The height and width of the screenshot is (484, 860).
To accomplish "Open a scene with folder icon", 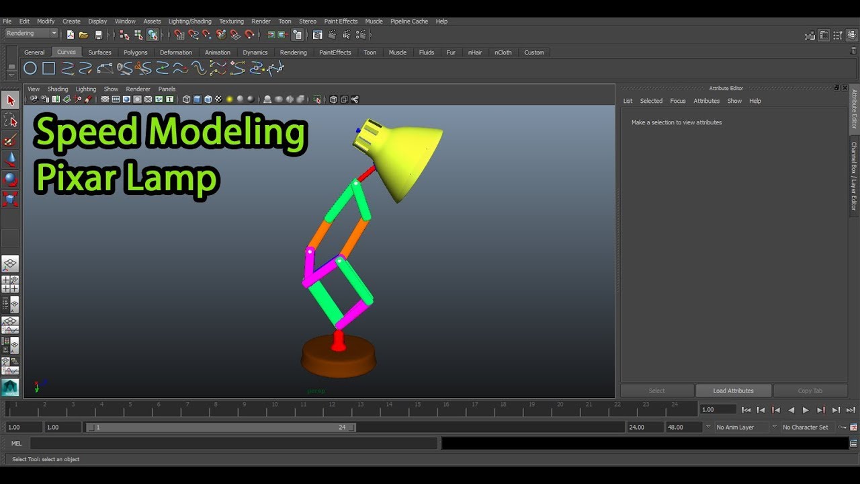I will coord(84,34).
